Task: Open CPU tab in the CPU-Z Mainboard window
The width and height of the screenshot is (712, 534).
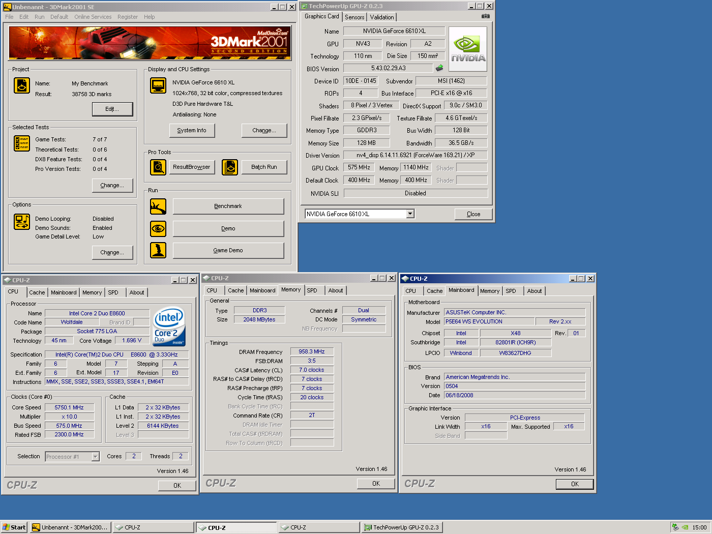Action: (x=410, y=291)
